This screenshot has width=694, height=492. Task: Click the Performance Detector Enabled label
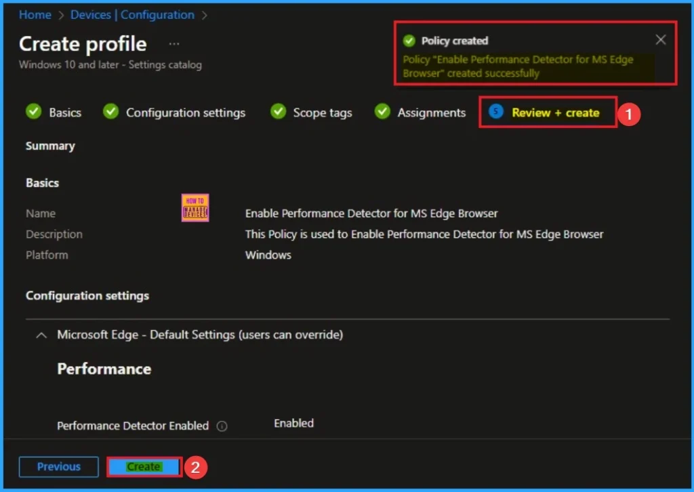pos(133,426)
